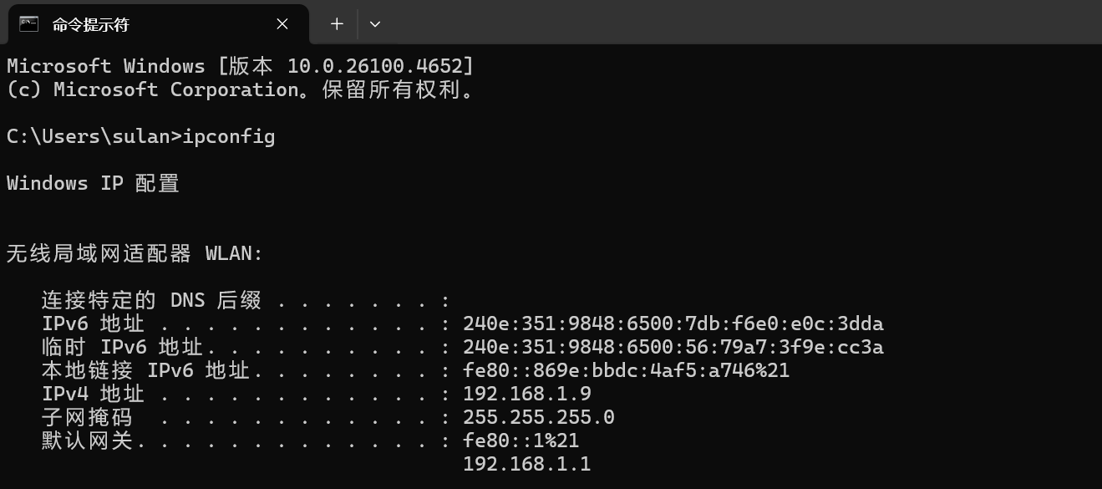Expand the new tab profile dropdown
Screen dimensions: 1102x489
coord(375,24)
